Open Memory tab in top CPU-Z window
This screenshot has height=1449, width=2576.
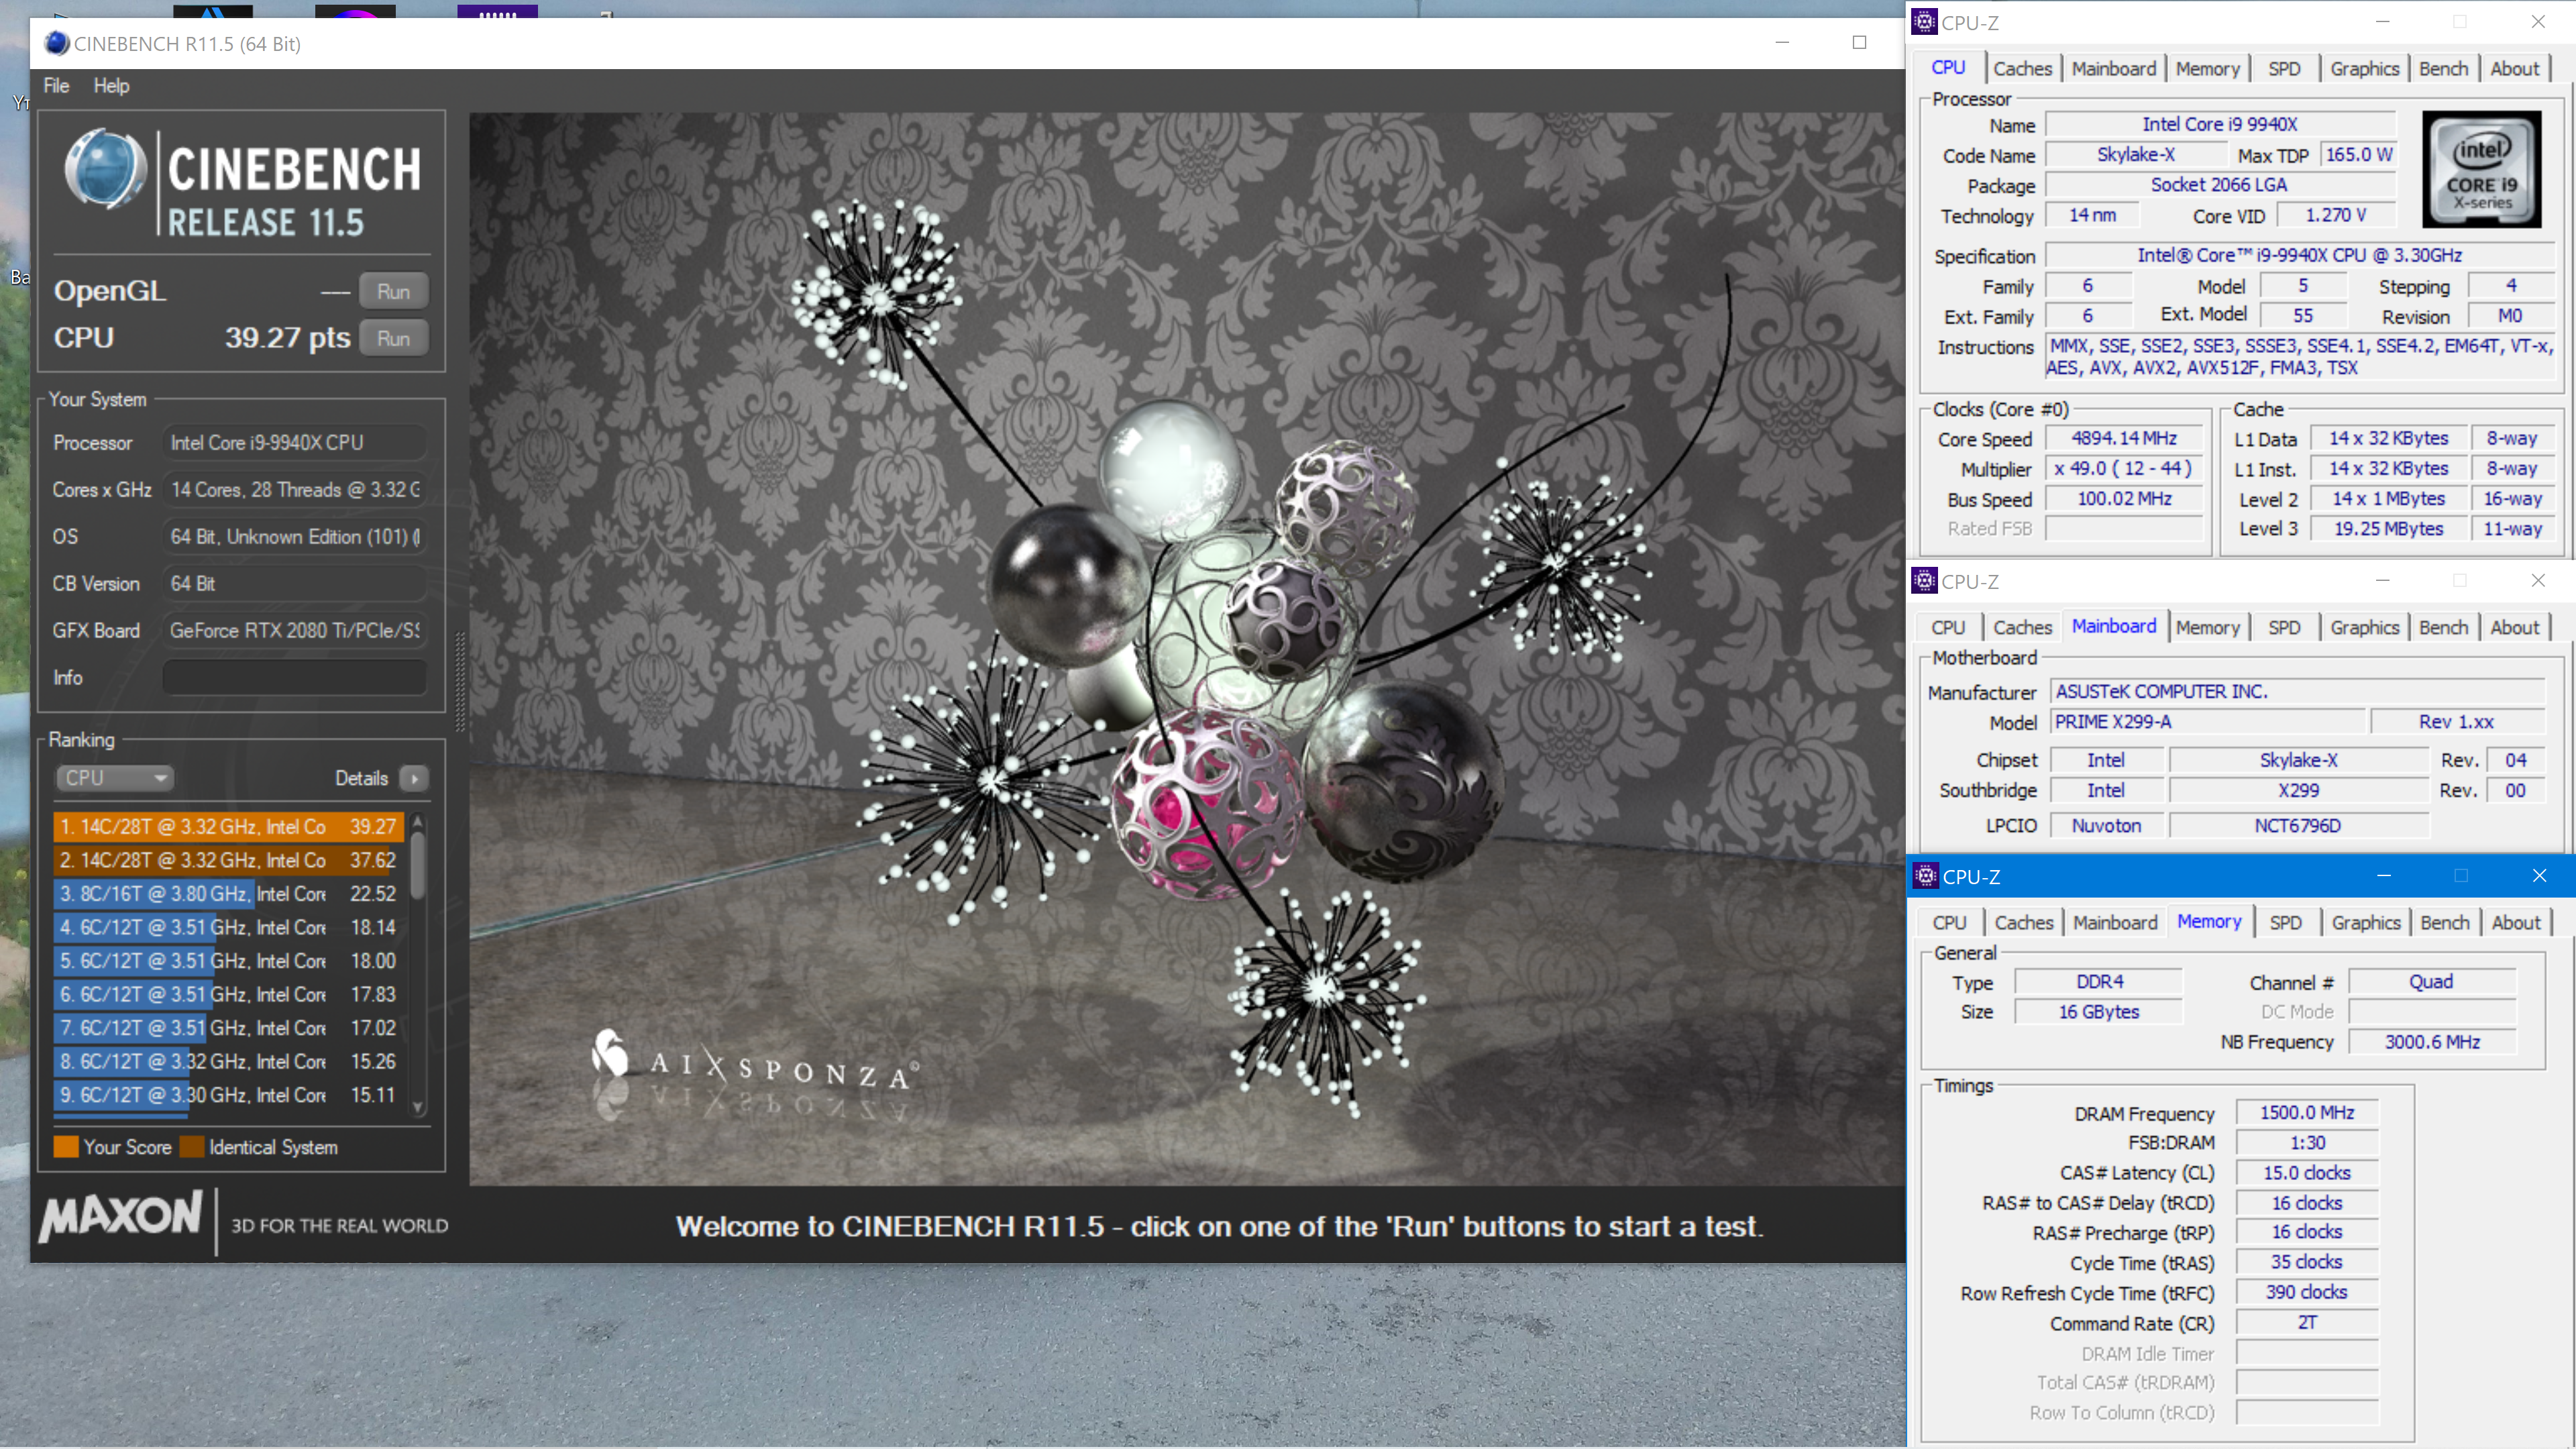(x=2207, y=68)
